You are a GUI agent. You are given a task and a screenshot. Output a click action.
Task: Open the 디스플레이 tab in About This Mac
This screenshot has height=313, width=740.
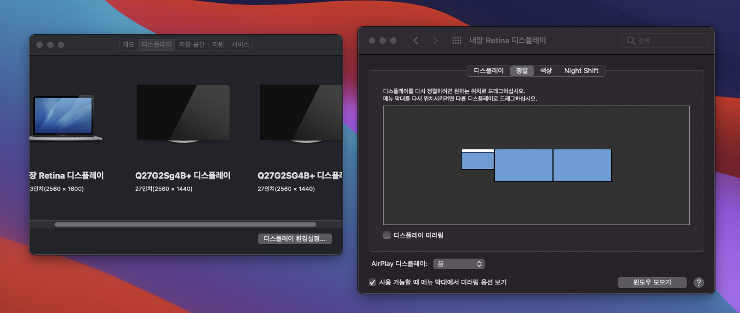pyautogui.click(x=157, y=45)
